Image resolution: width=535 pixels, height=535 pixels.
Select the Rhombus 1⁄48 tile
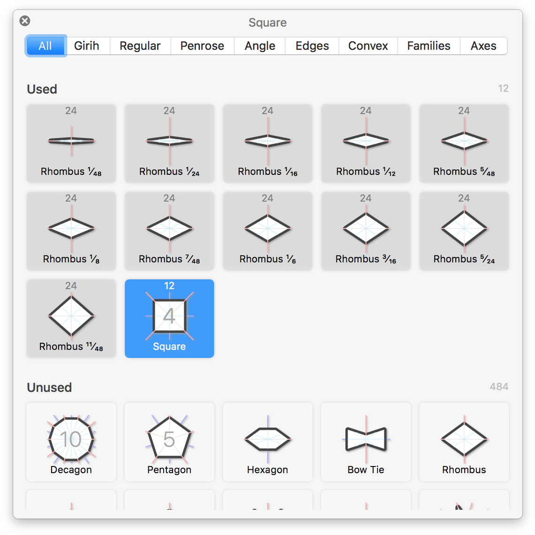pyautogui.click(x=71, y=143)
